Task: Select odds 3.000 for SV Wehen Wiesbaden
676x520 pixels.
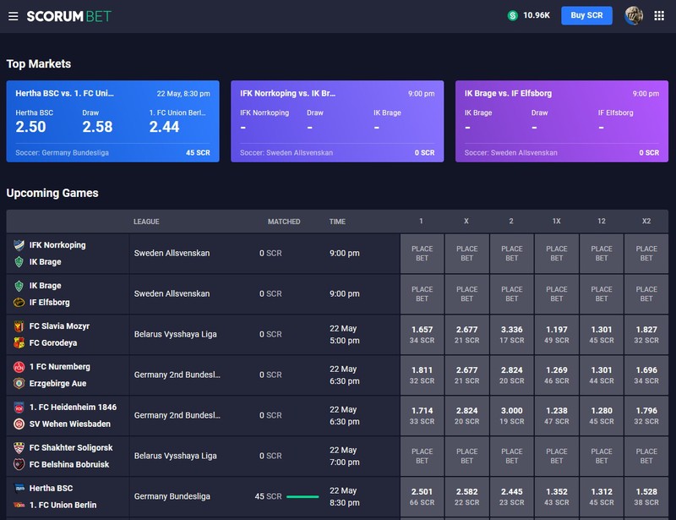Action: [512, 416]
